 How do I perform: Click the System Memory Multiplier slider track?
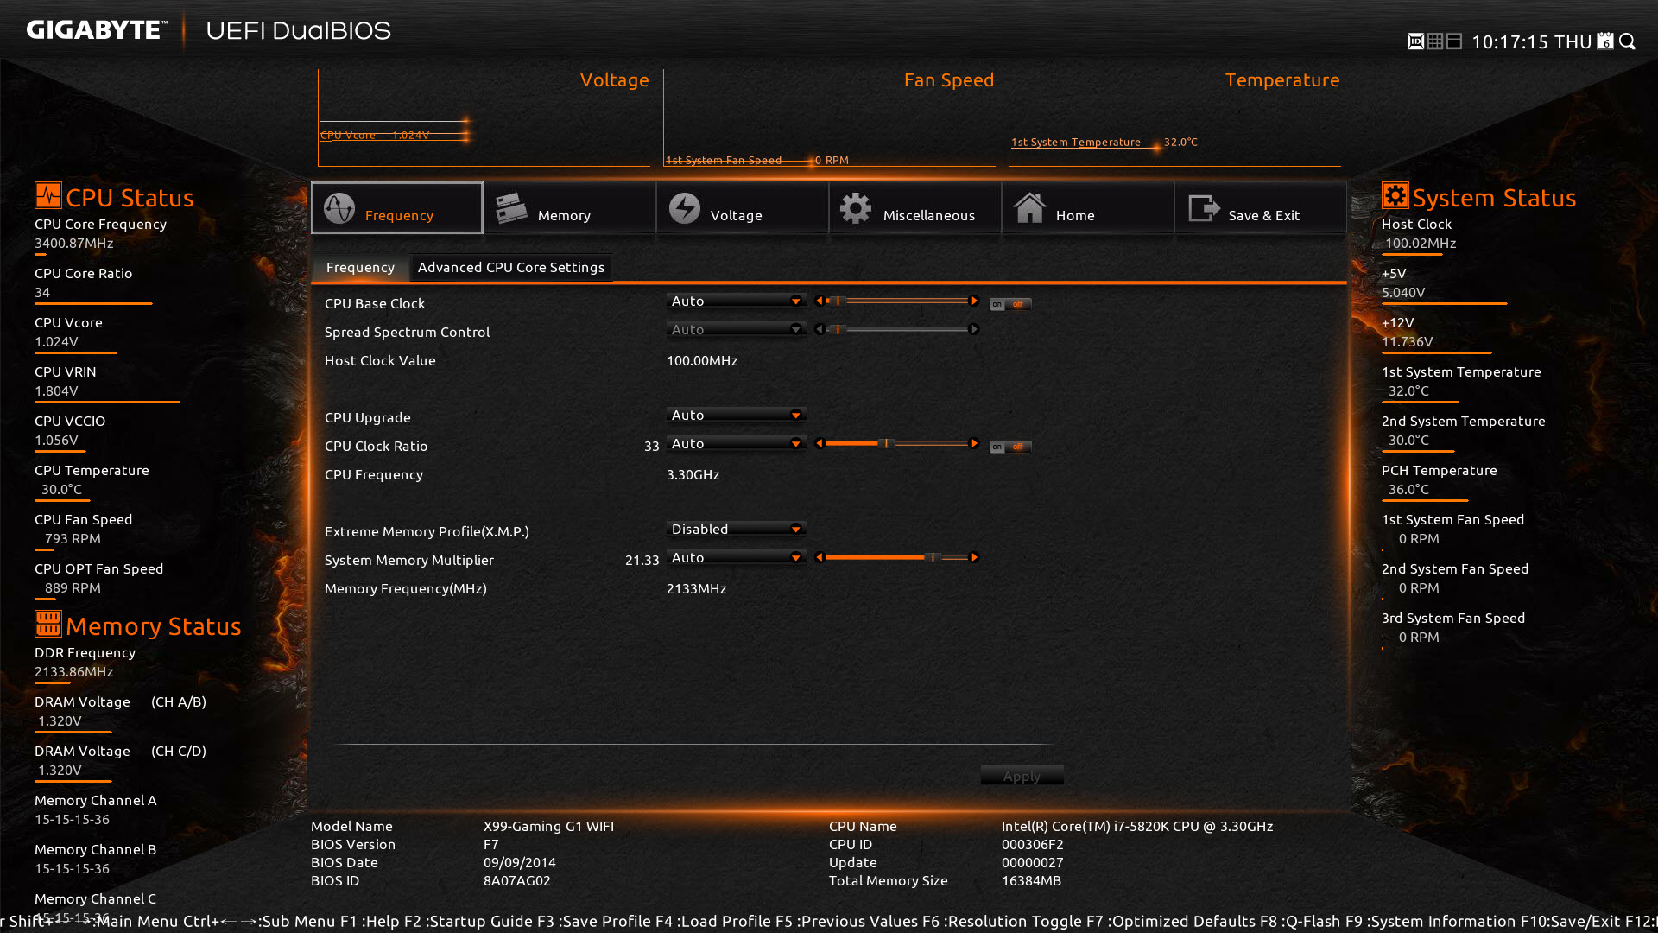pos(896,557)
